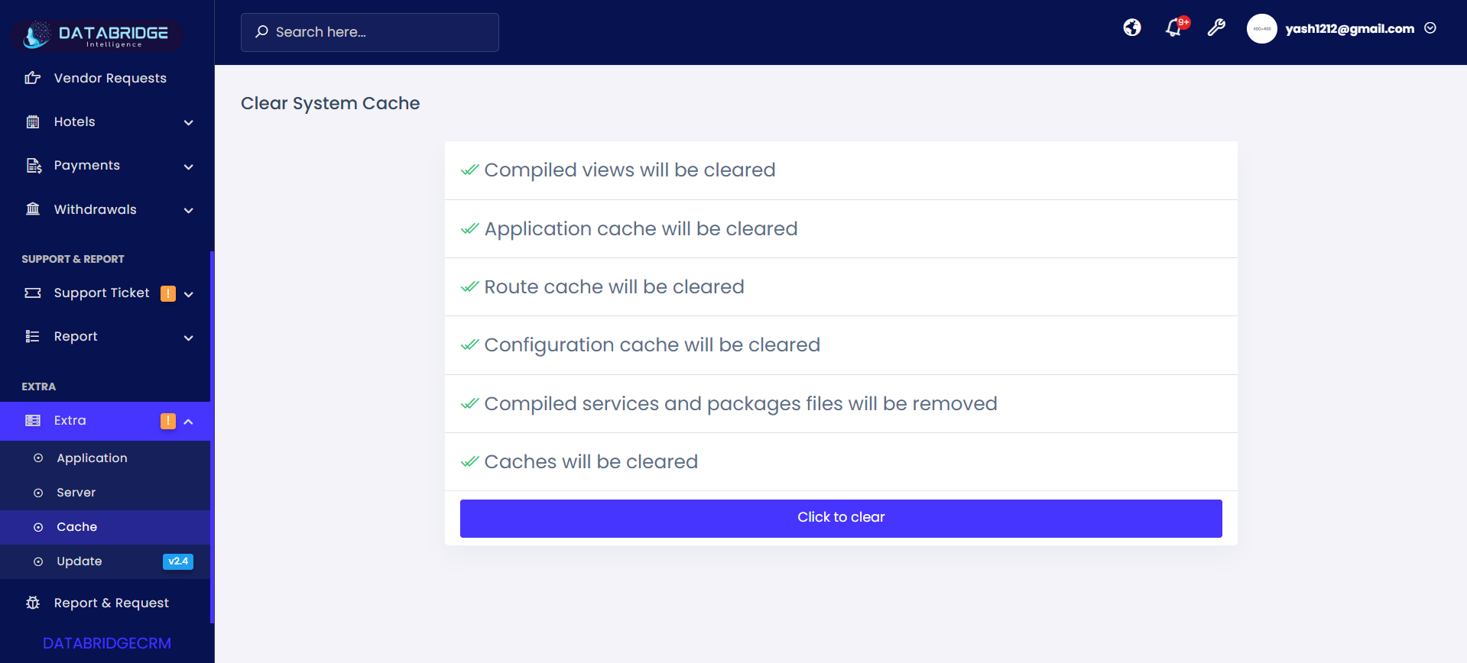This screenshot has height=663, width=1467.
Task: Open the Update submenu item
Action: point(105,561)
